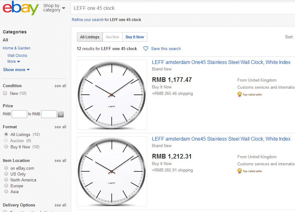Click the Refine your search link
The image size is (295, 212).
click(88, 20)
